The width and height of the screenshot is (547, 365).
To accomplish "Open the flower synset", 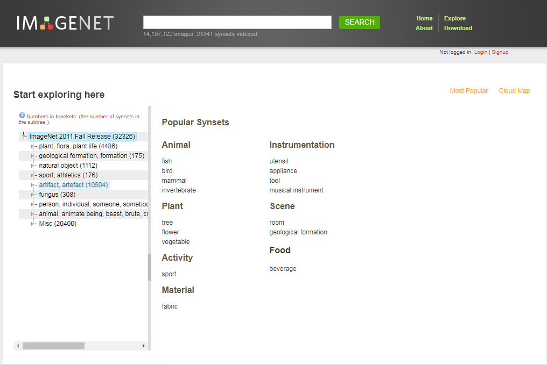I will pyautogui.click(x=170, y=232).
